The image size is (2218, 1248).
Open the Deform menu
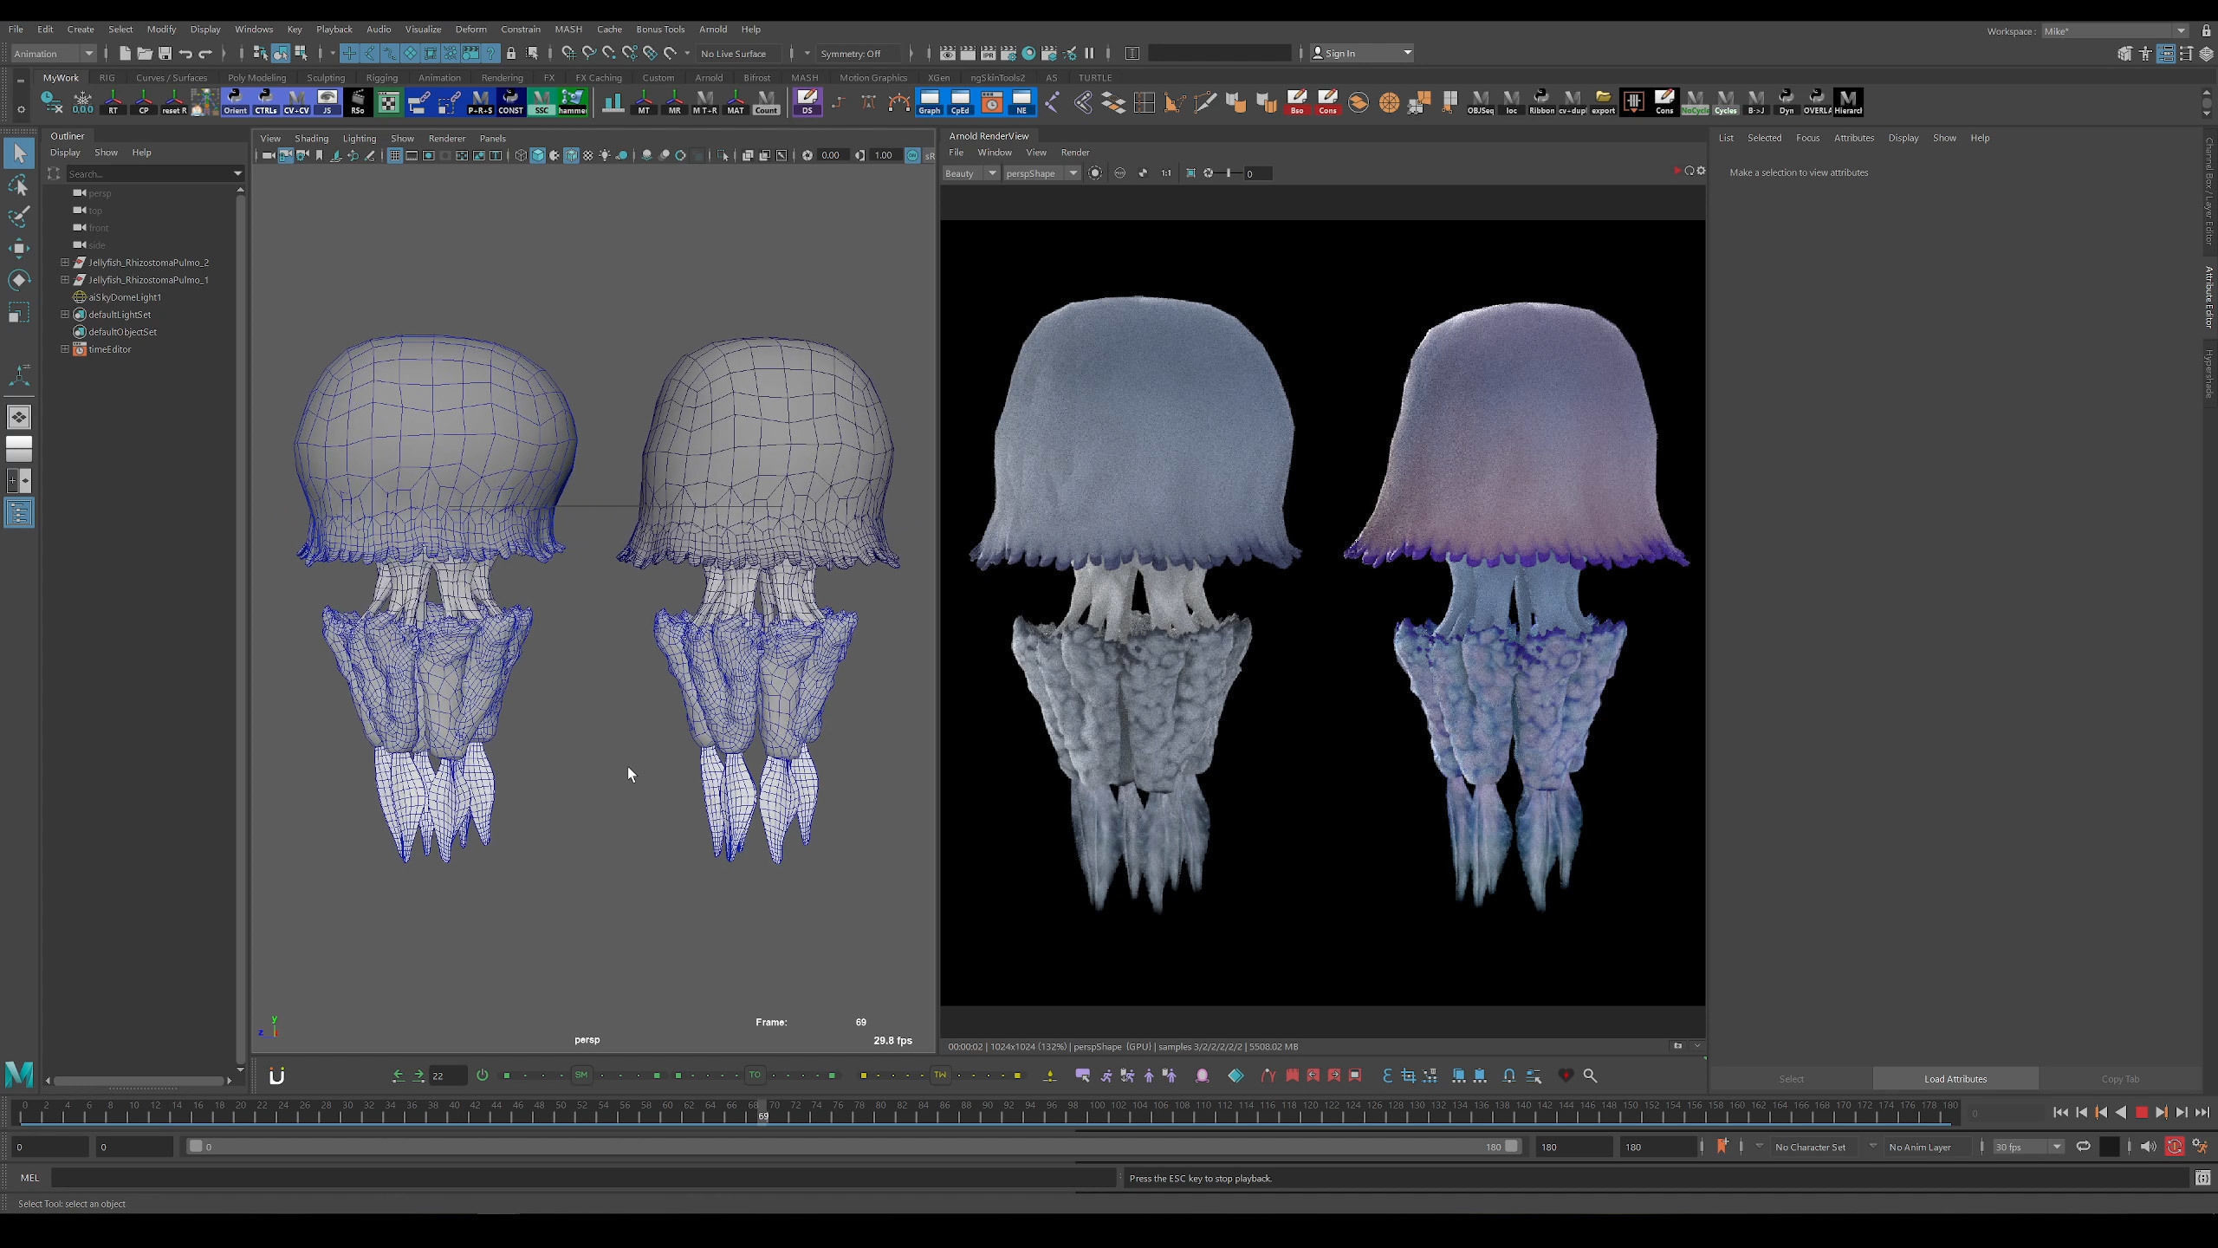coord(470,29)
